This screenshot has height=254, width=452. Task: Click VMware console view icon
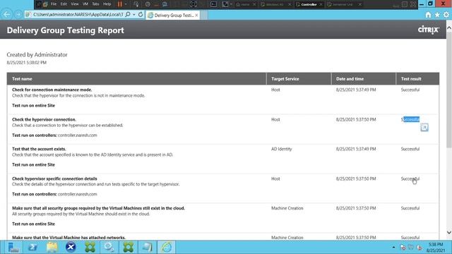pos(213,4)
